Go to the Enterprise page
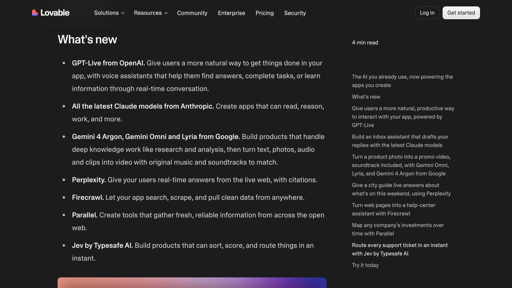Image resolution: width=512 pixels, height=288 pixels. tap(231, 13)
